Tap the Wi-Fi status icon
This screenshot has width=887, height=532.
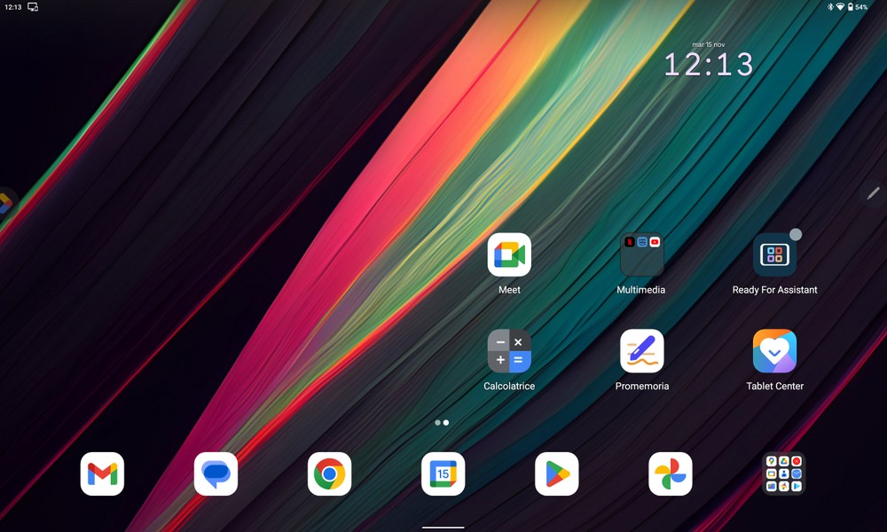(840, 7)
